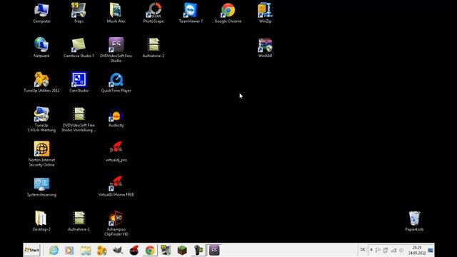
Task: Open Minecraft grass block taskbar icon
Action: [182, 250]
